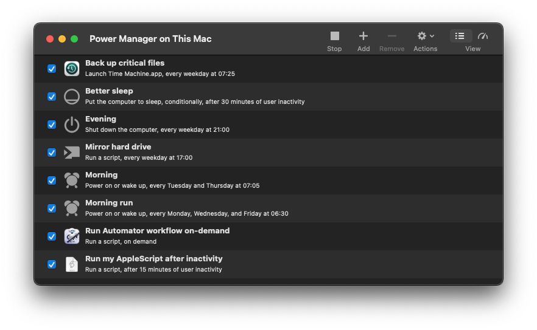This screenshot has width=537, height=330.
Task: Click the Remove minus icon
Action: [x=392, y=36]
